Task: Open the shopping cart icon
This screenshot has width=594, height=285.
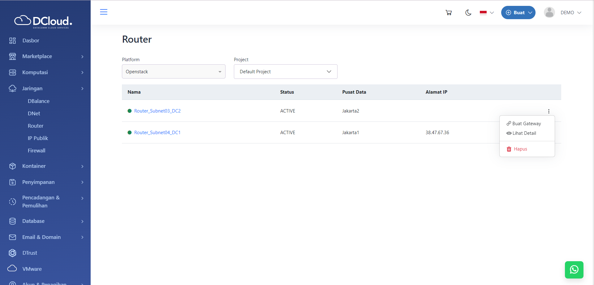Action: (449, 13)
